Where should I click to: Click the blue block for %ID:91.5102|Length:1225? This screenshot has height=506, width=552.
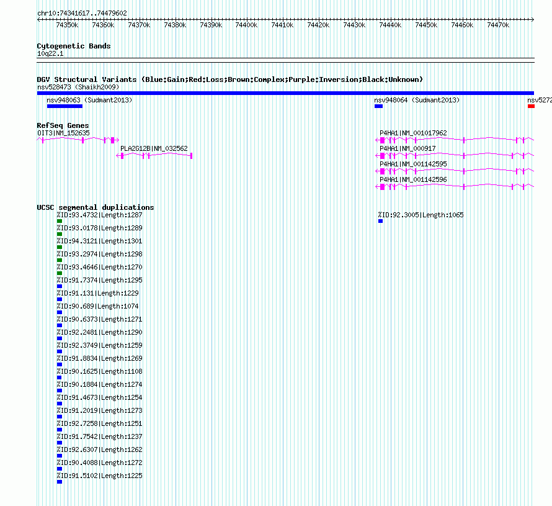(x=60, y=482)
